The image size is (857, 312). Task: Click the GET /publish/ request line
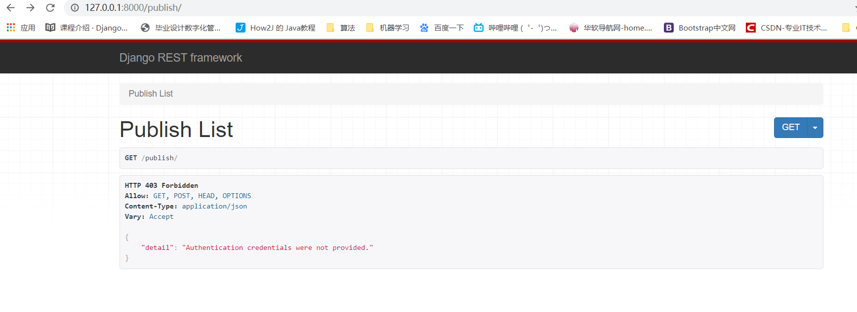tap(151, 158)
